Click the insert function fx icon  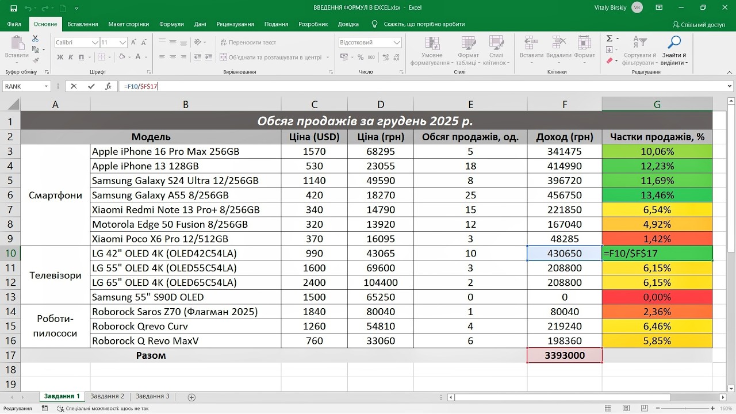coord(108,86)
